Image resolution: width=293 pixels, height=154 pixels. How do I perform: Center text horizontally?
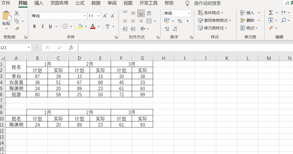coord(133,21)
